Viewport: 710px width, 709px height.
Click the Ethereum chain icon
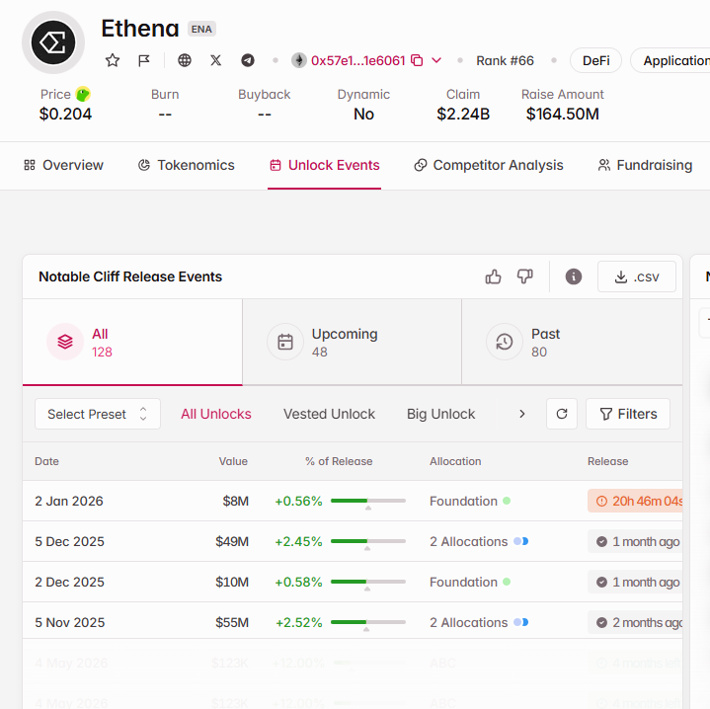click(299, 60)
